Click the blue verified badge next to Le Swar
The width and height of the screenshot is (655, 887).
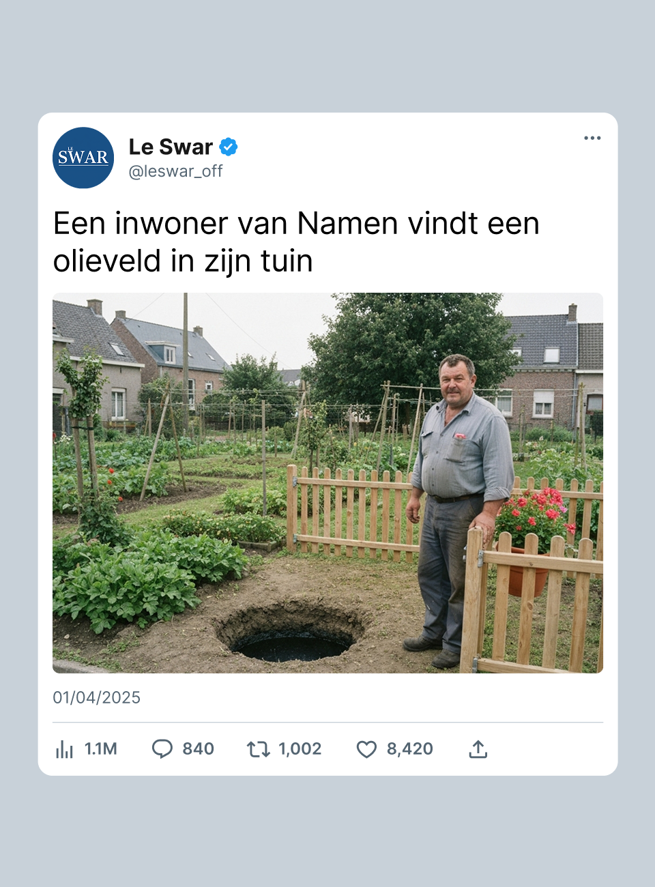pyautogui.click(x=229, y=147)
